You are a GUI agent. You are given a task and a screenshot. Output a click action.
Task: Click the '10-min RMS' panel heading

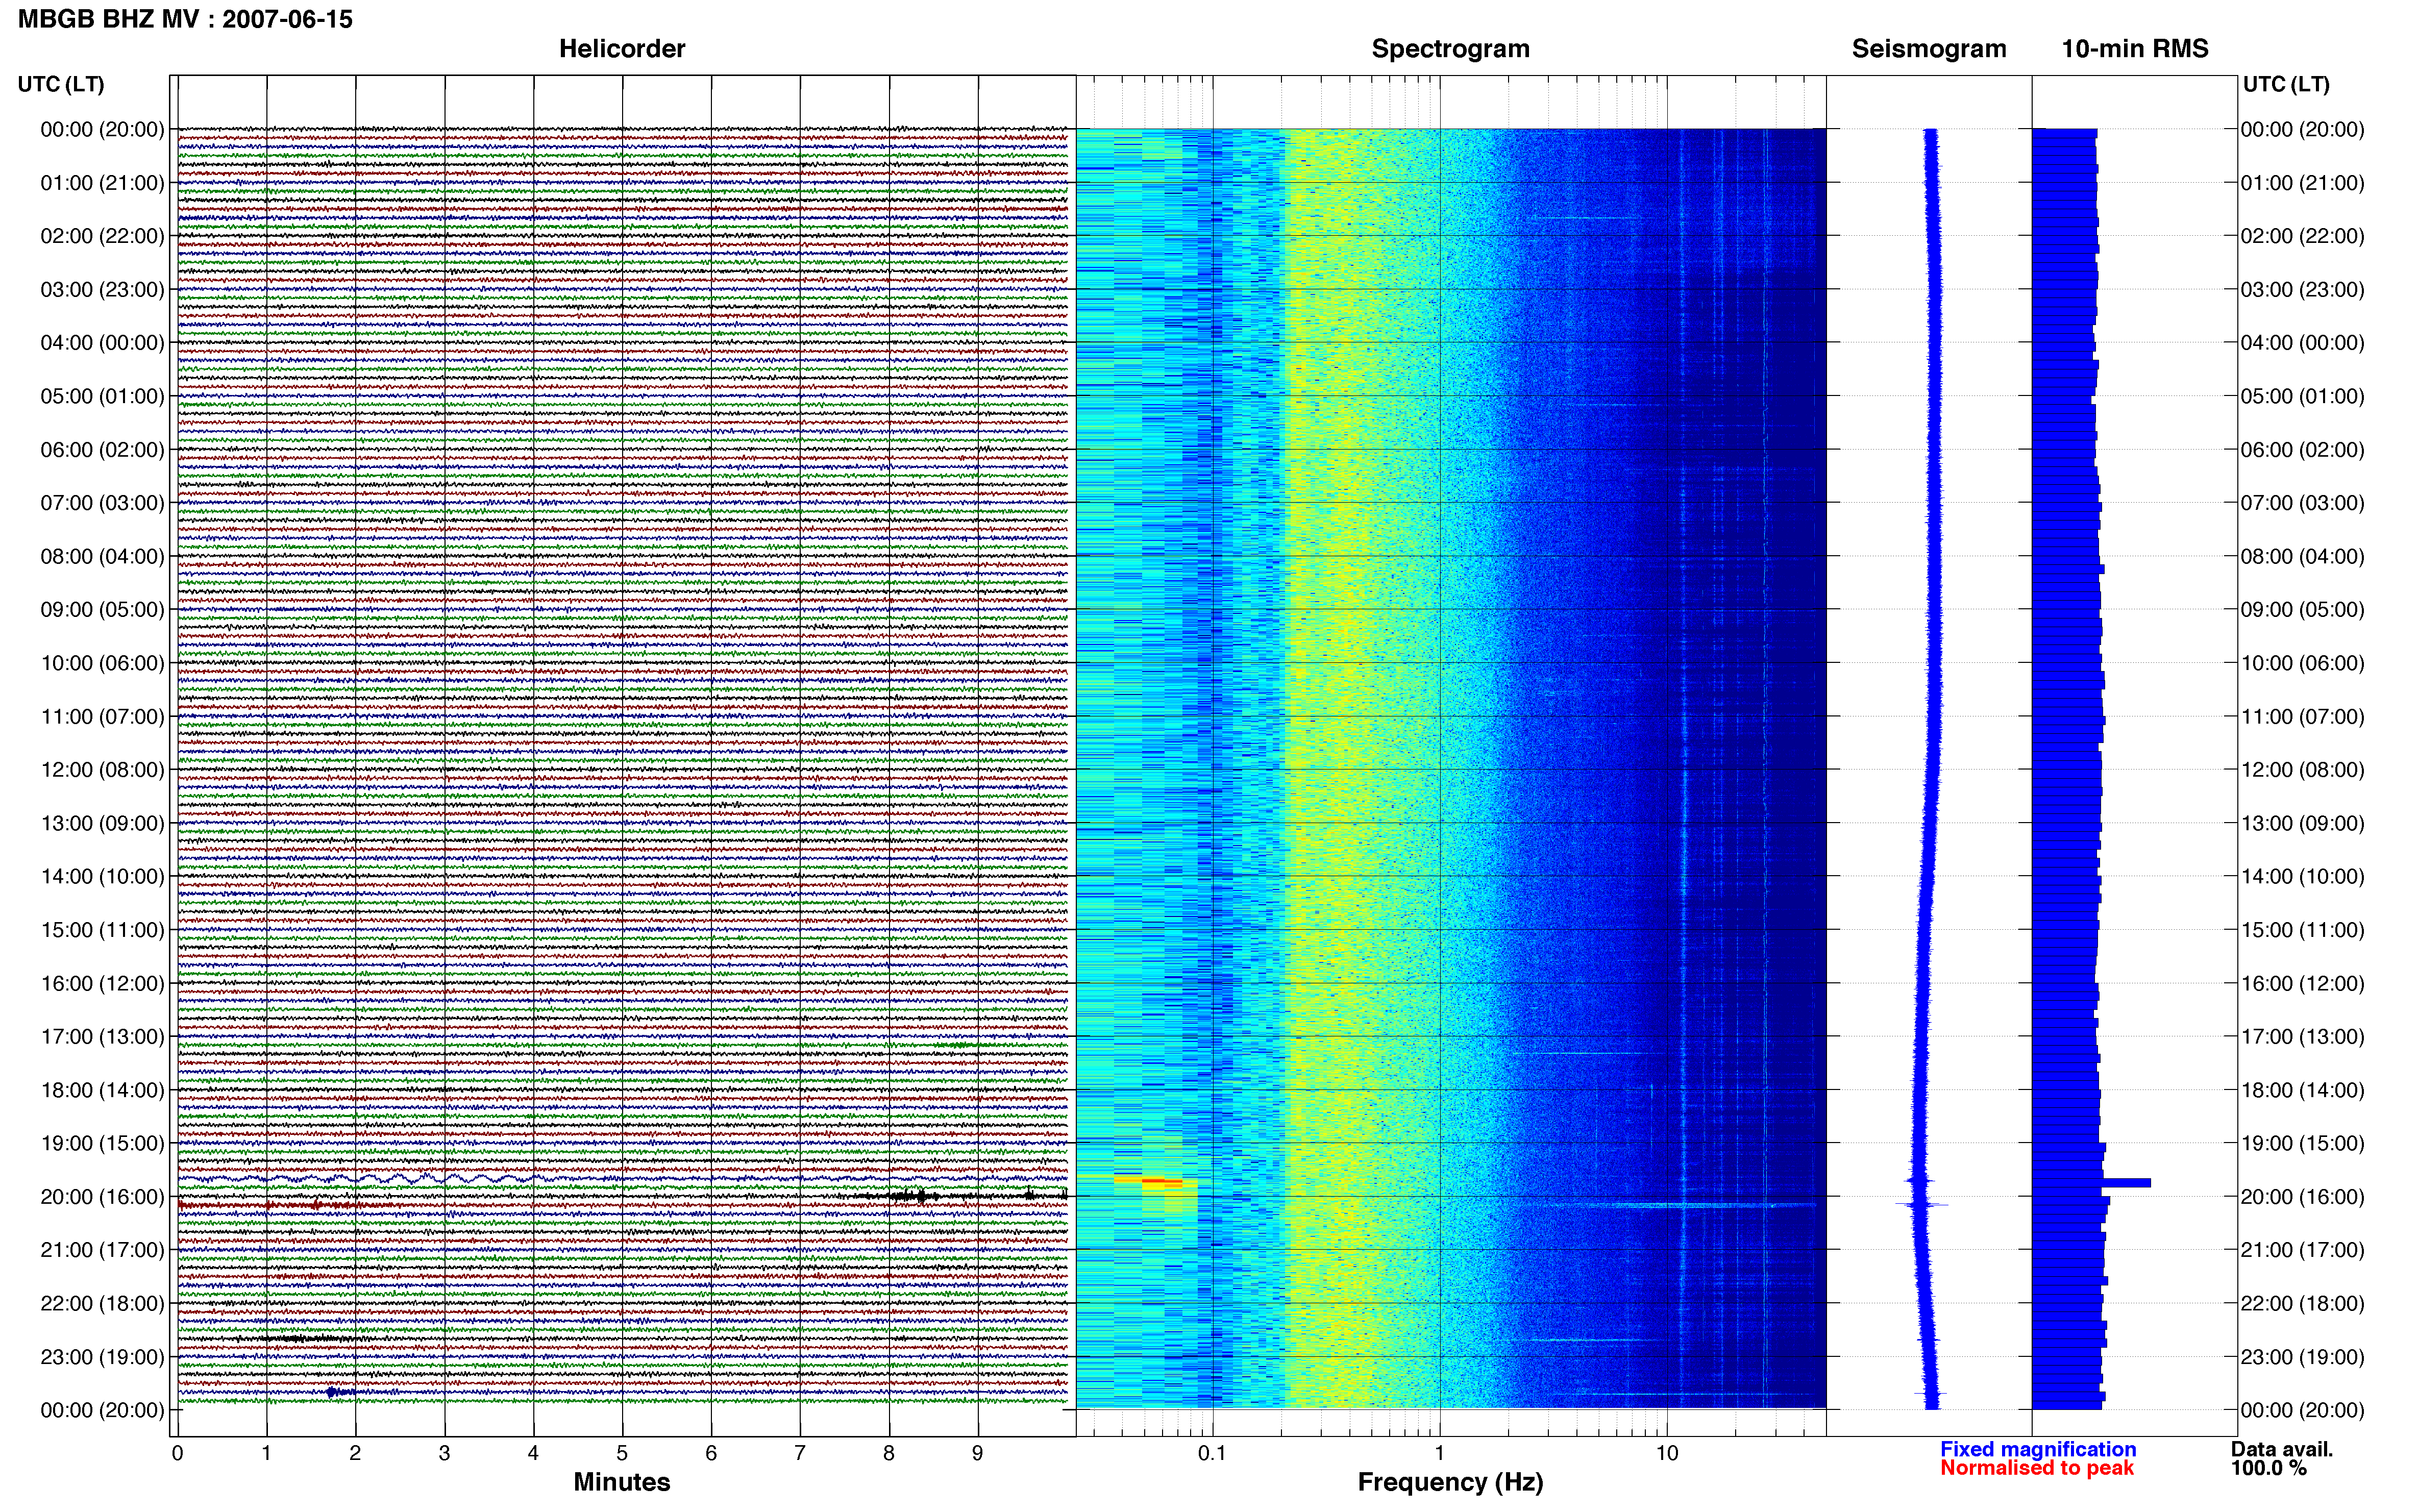(2134, 49)
